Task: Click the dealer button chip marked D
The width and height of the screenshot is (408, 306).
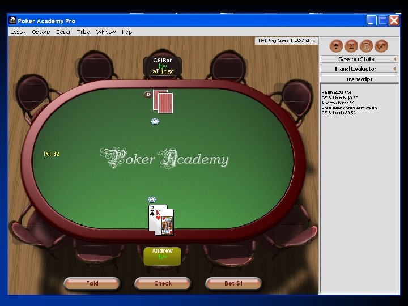Action: tap(148, 94)
